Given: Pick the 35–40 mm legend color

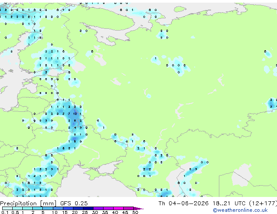Looking at the screenshot, I should coord(108,208).
